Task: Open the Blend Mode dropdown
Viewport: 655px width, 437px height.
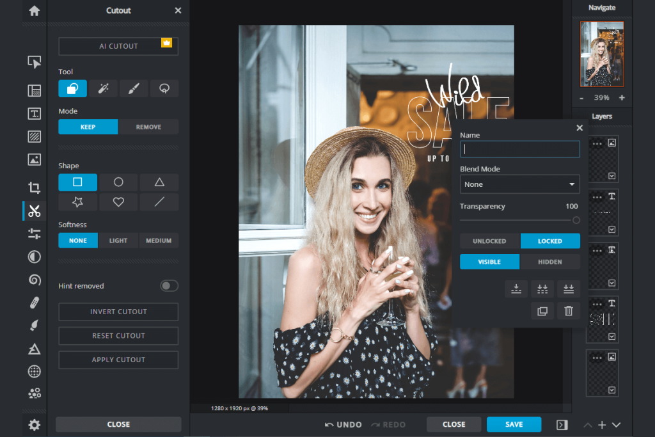Action: 519,184
